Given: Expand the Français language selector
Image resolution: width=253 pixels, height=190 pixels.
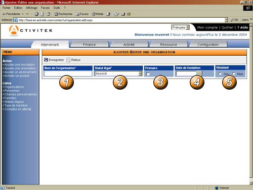Looking at the screenshot, I should pyautogui.click(x=188, y=27).
